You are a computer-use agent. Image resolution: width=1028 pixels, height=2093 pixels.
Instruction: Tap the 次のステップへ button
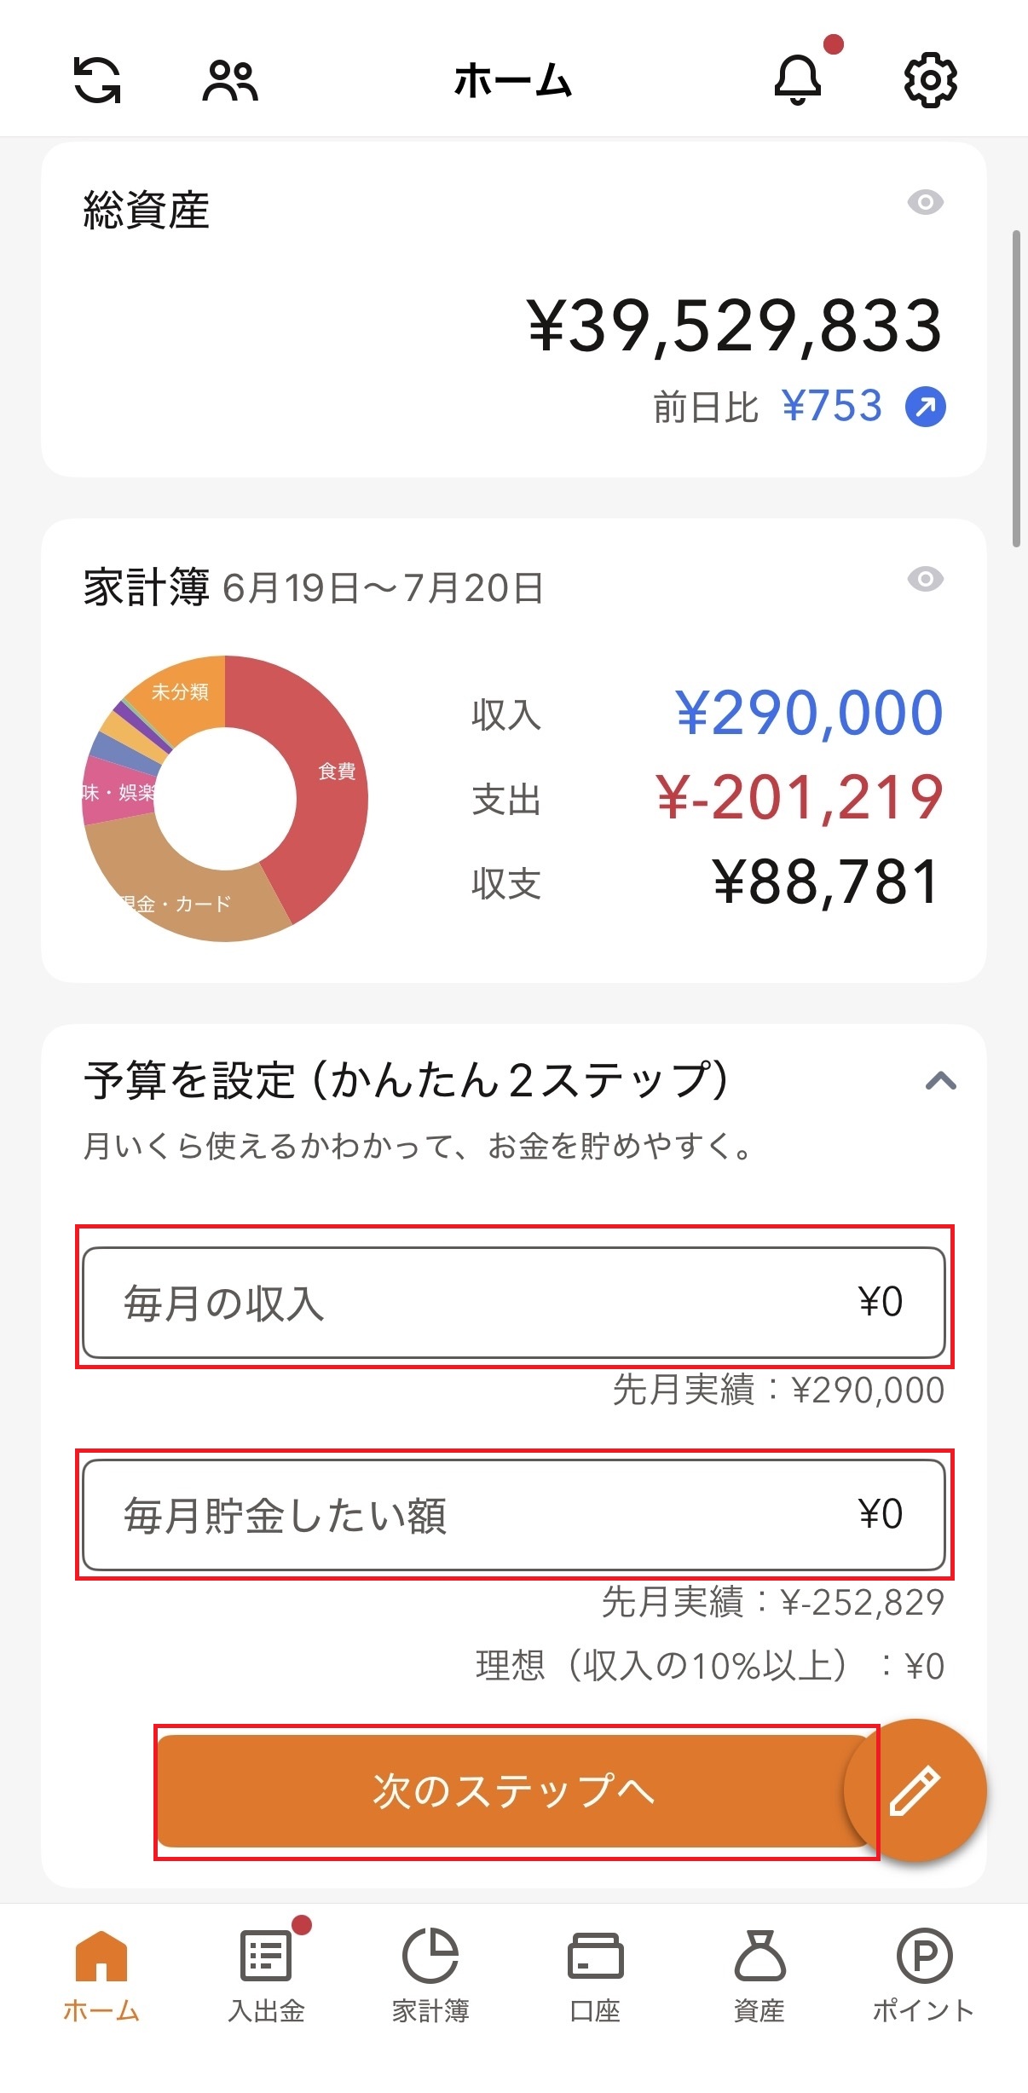coord(515,1790)
